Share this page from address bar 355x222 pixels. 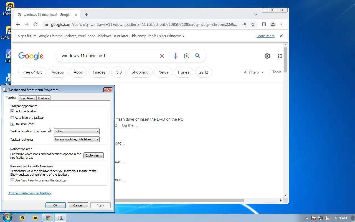coord(244,24)
